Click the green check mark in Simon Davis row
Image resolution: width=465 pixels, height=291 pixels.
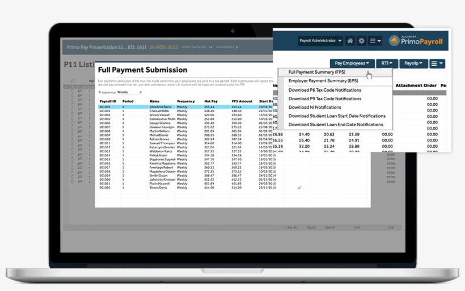pos(299,188)
